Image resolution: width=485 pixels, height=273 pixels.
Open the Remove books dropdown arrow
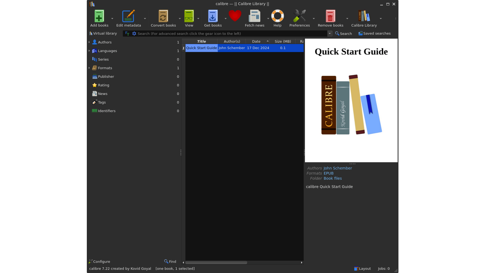347,19
